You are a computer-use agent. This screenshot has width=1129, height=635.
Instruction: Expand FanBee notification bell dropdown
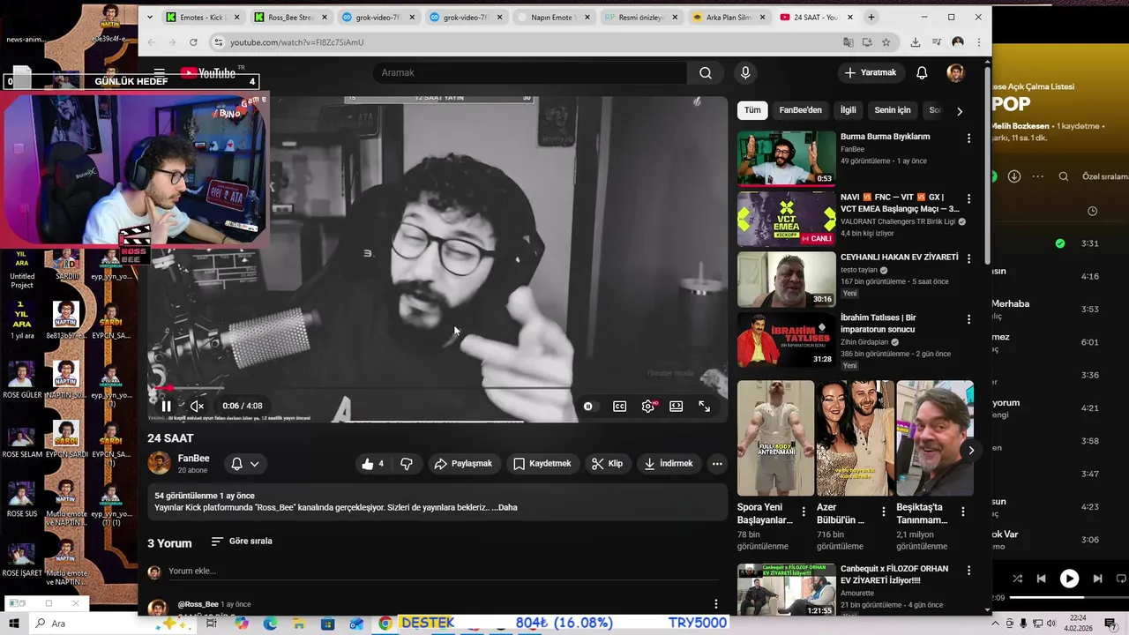point(245,464)
